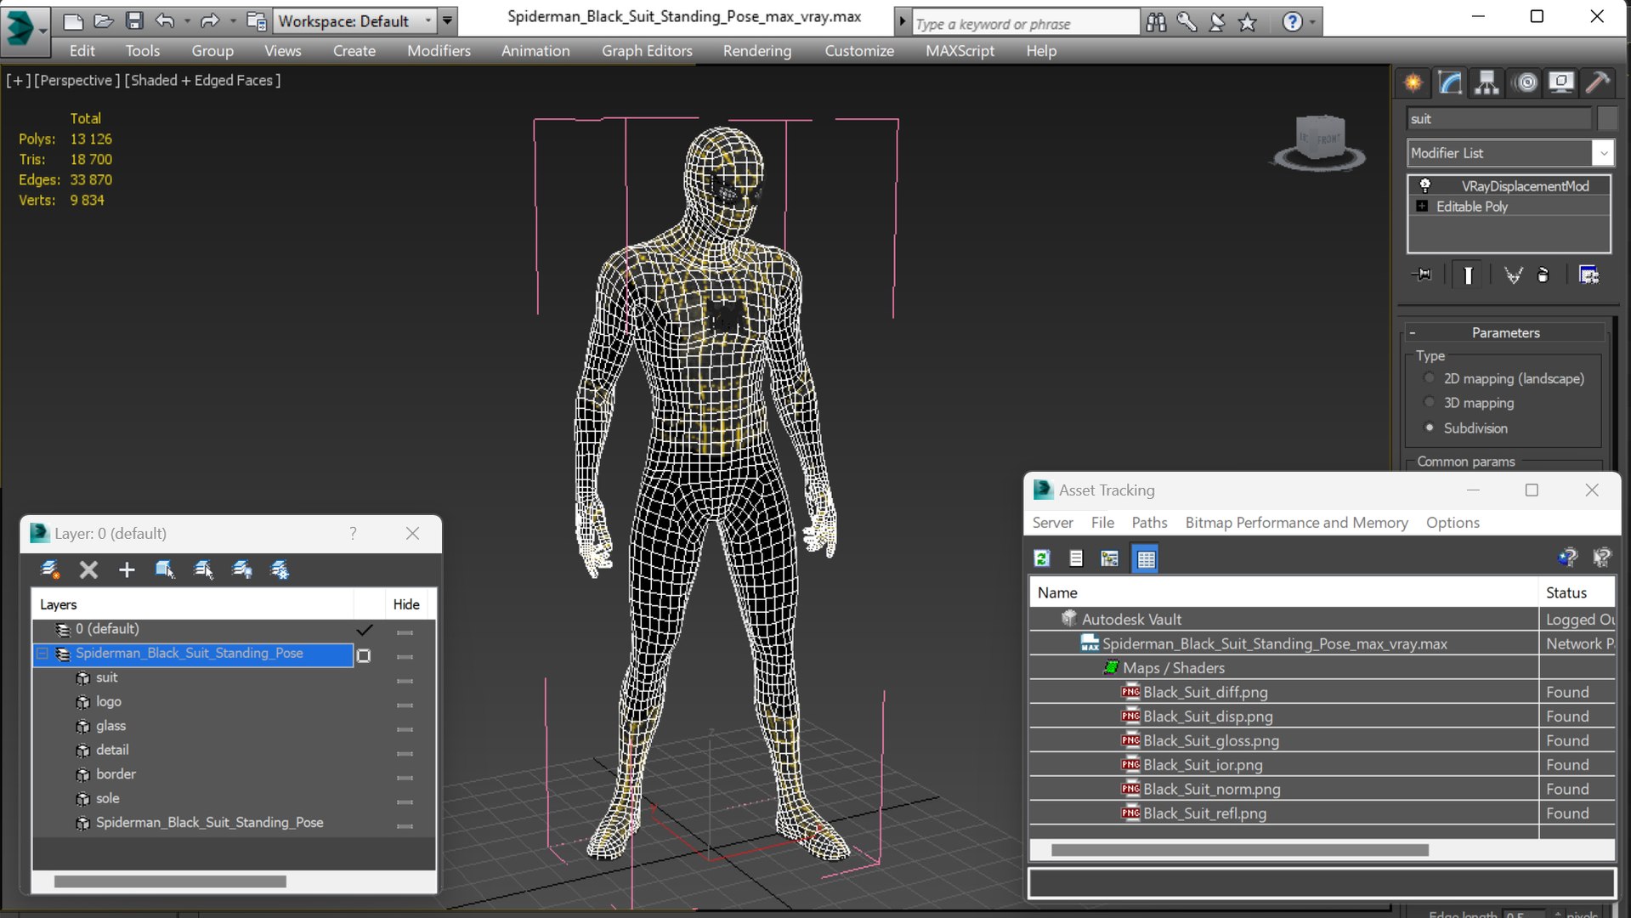Open the Graph Editors menu

pyautogui.click(x=647, y=51)
